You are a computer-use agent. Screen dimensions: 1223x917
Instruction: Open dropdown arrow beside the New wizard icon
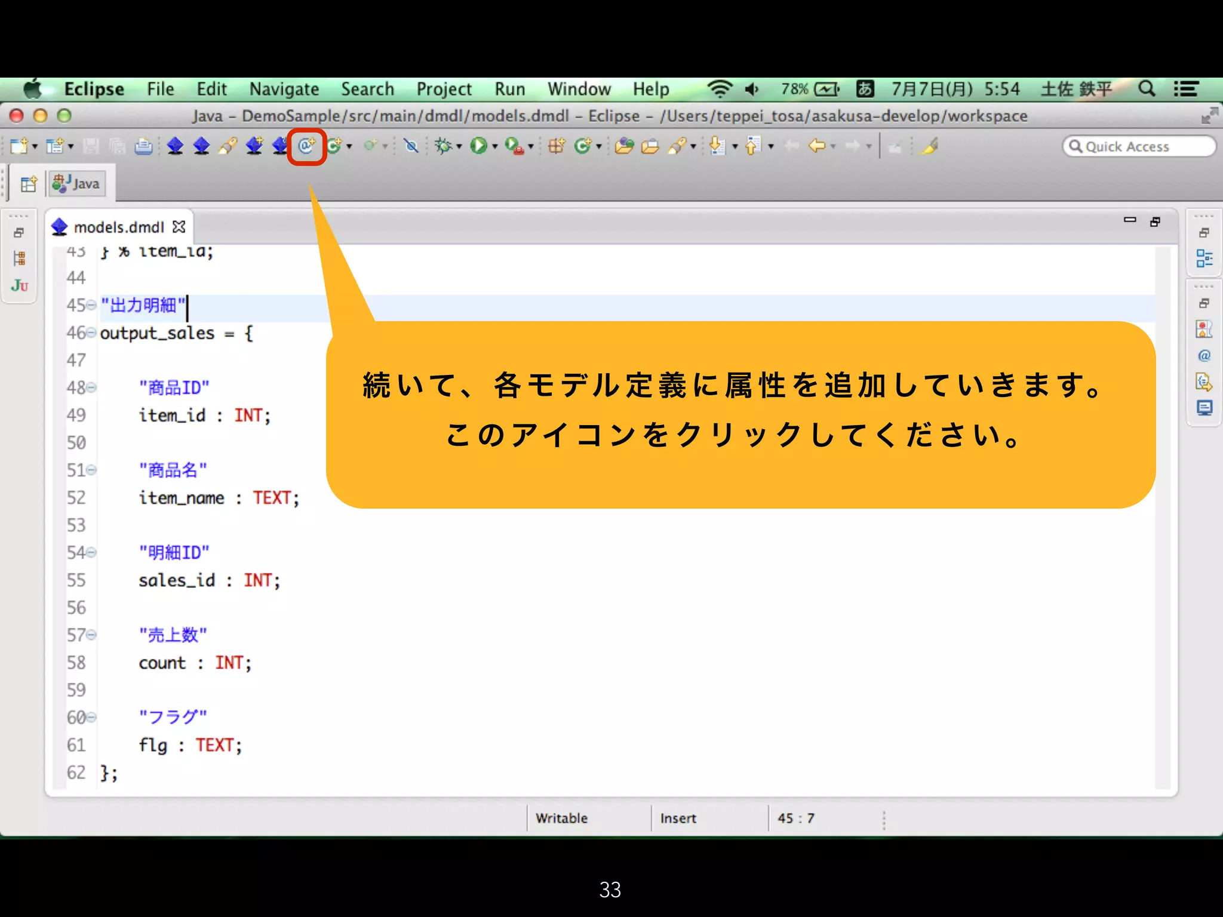[35, 147]
